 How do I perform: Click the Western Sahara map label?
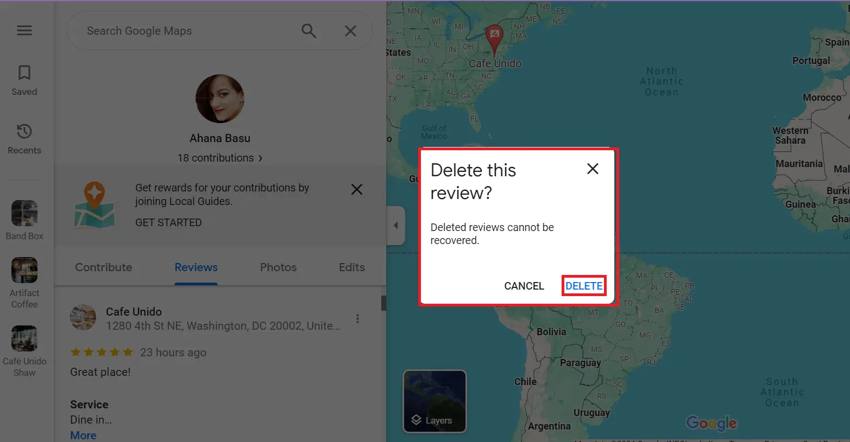(x=790, y=136)
